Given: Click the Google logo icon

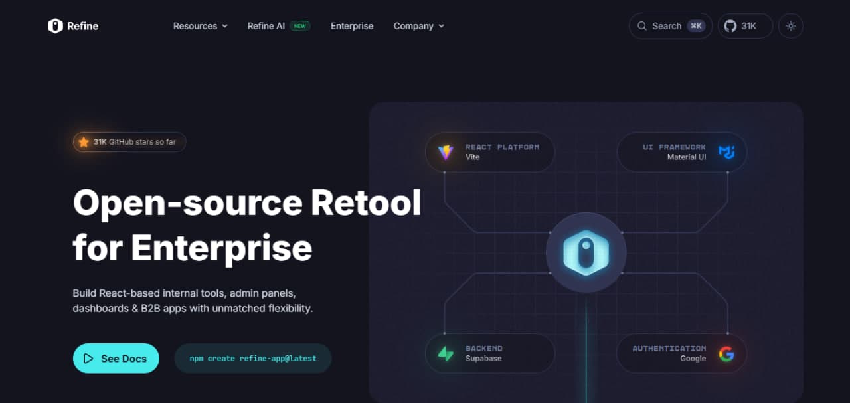Looking at the screenshot, I should (x=726, y=354).
